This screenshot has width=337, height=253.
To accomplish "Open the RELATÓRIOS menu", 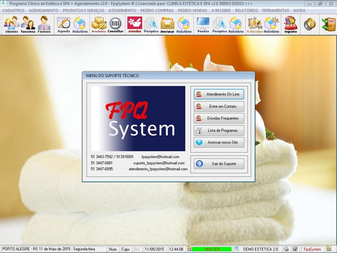I will point(246,10).
